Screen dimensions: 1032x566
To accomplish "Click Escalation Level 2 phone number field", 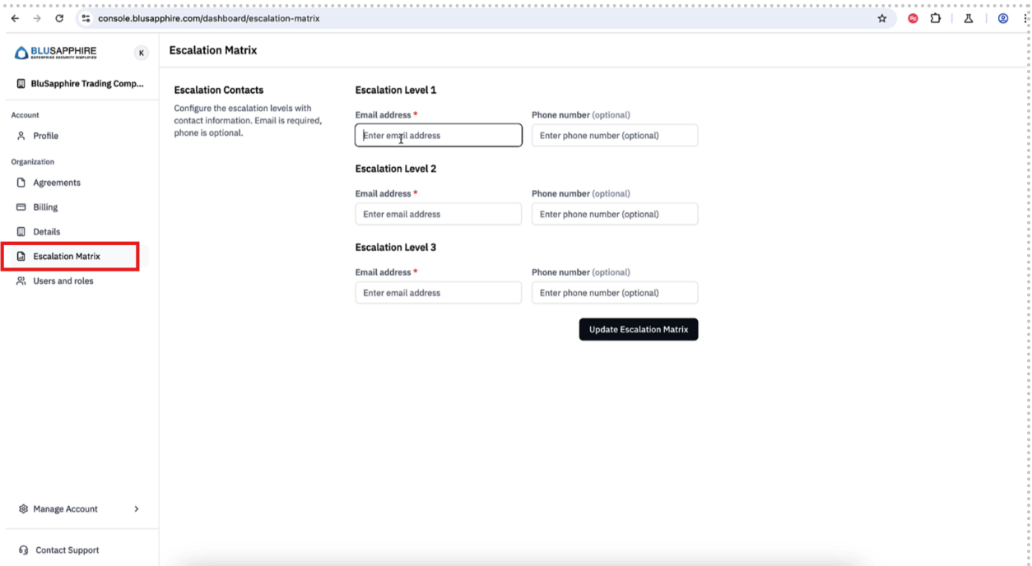I will [614, 214].
